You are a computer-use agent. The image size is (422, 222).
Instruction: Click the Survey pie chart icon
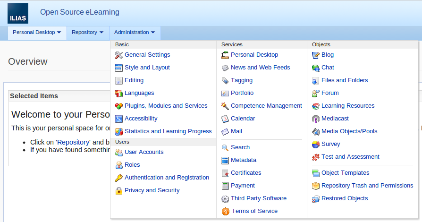(316, 144)
